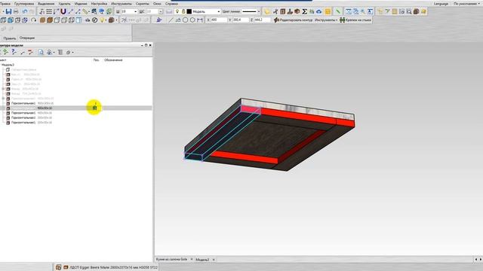Screen dimensions: 483x271
Task: Click the blue cloud icon in top toolbar
Action: tap(318, 12)
